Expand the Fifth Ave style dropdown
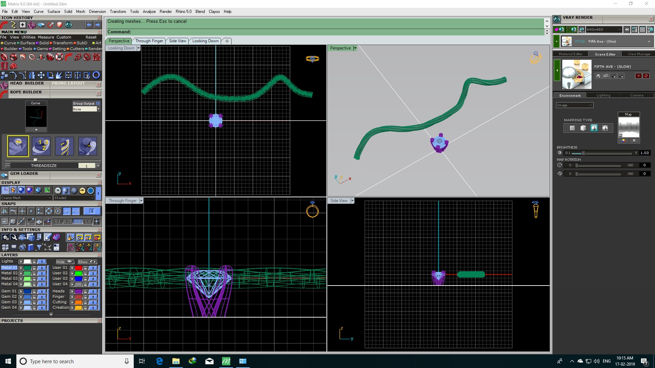The width and height of the screenshot is (655, 368). click(x=649, y=42)
